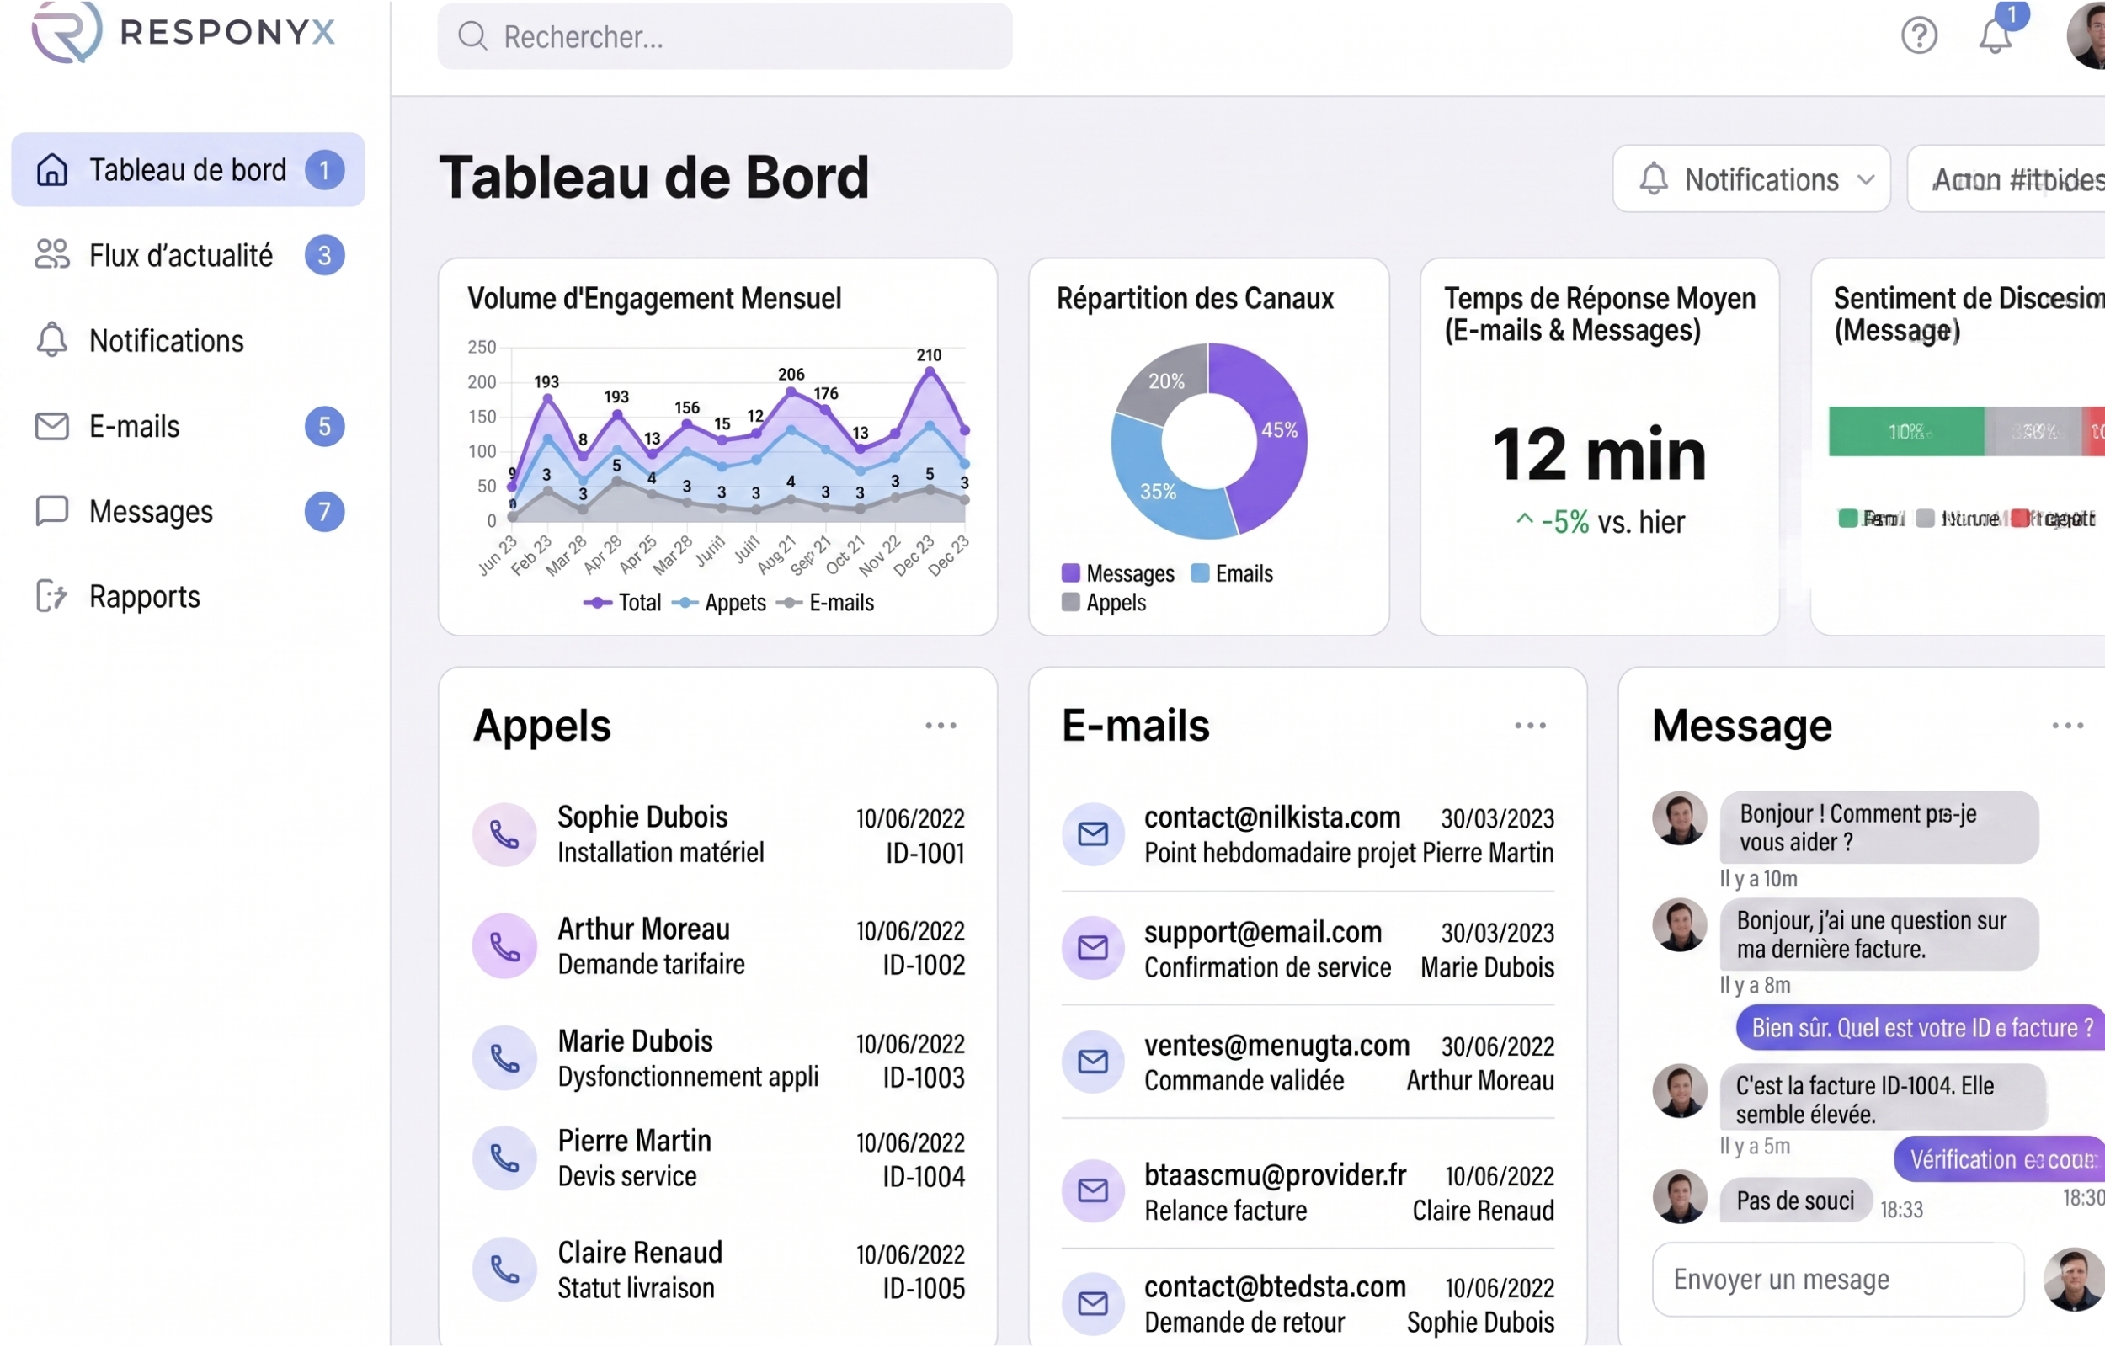This screenshot has height=1347, width=2105.
Task: Click the 45% purple donut segment
Action: pos(1280,430)
